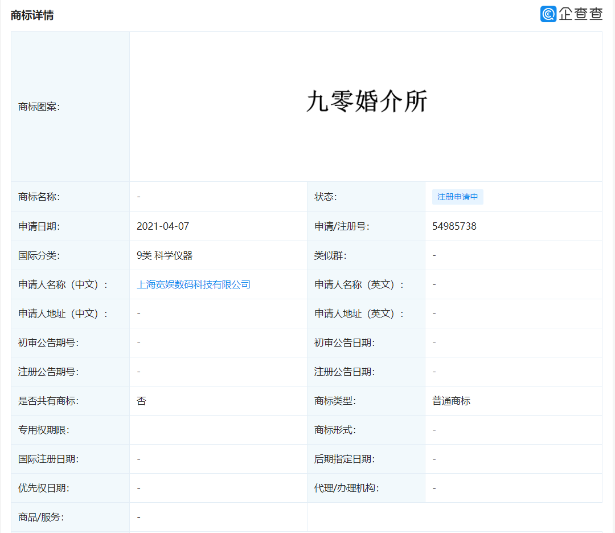Click the 类似群 label
The image size is (615, 533).
click(x=330, y=255)
